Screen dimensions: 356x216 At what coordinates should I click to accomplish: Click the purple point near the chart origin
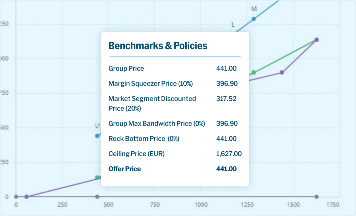pos(26,197)
